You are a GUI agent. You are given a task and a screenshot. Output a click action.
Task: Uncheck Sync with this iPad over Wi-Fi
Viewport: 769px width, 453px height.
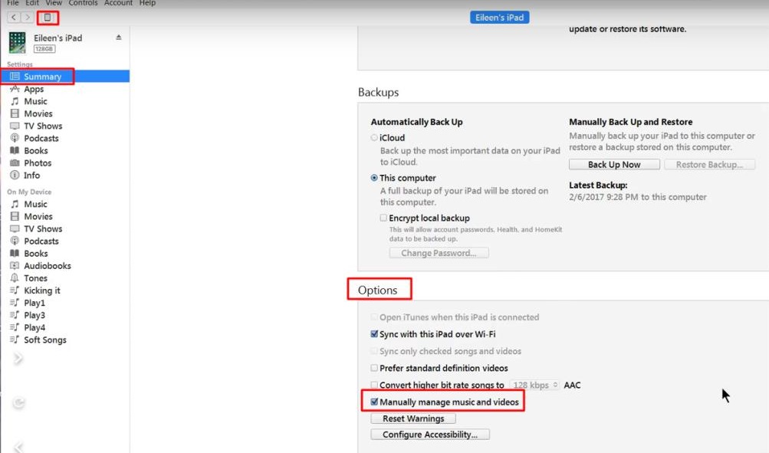click(374, 334)
